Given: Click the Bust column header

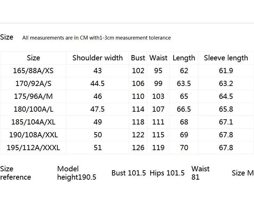Looking at the screenshot, I should 138,58.
